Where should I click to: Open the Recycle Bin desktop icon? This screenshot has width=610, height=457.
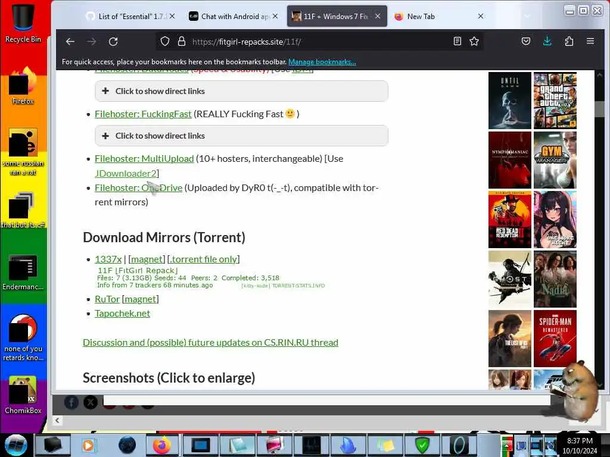click(23, 23)
